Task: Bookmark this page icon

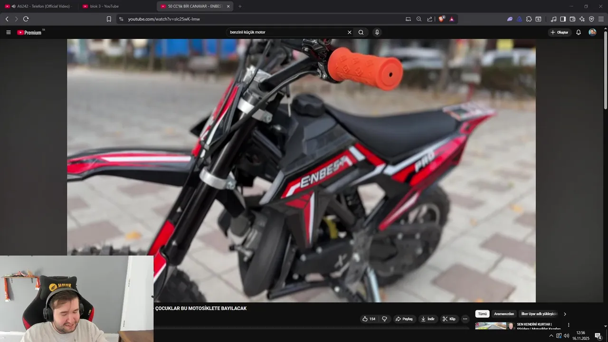Action: [x=109, y=19]
